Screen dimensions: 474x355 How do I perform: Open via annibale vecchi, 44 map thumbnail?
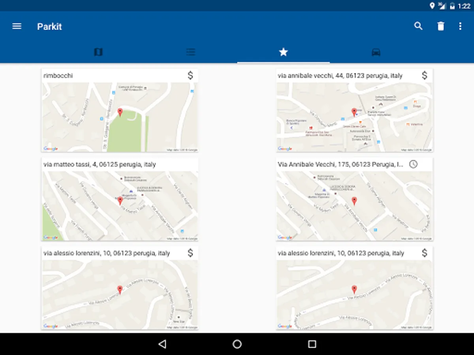[354, 117]
